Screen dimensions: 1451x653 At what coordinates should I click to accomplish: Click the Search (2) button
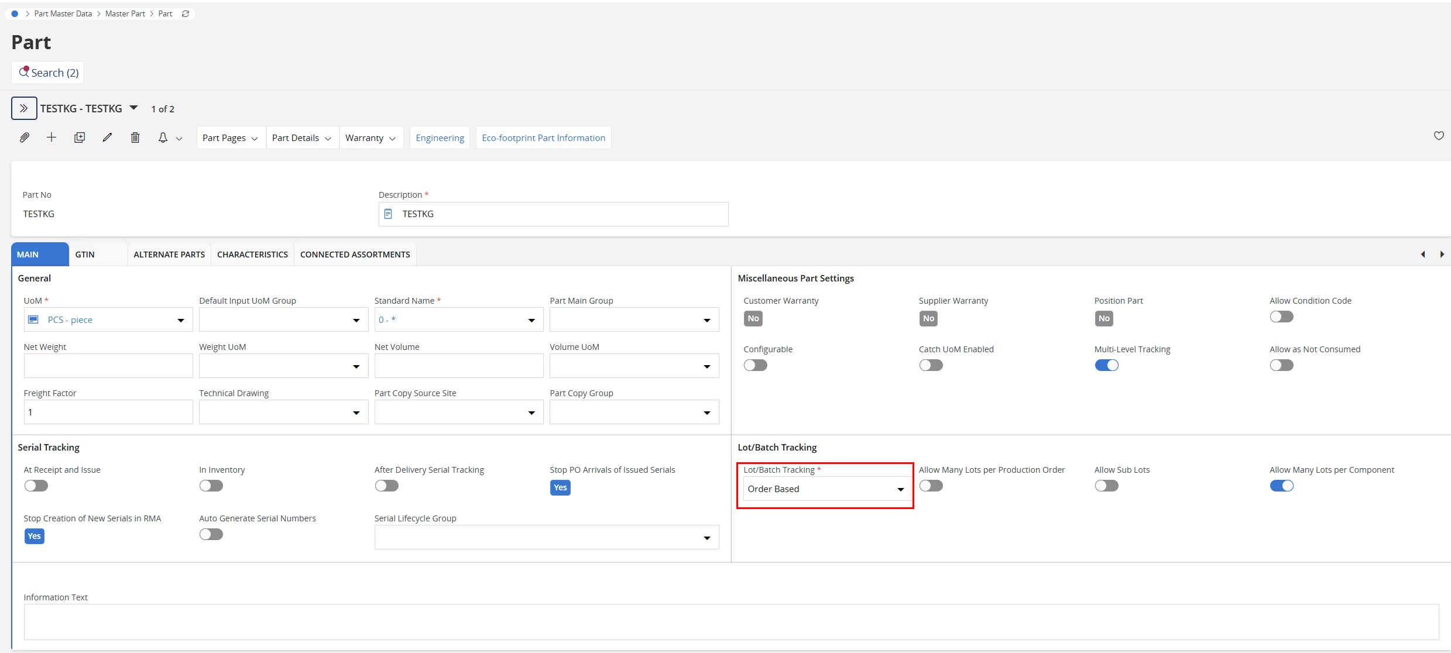48,73
